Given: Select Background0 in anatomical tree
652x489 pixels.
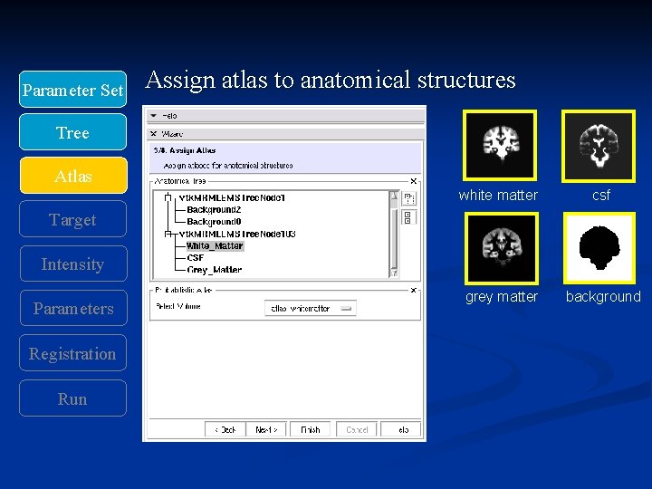Looking at the screenshot, I should pos(214,222).
